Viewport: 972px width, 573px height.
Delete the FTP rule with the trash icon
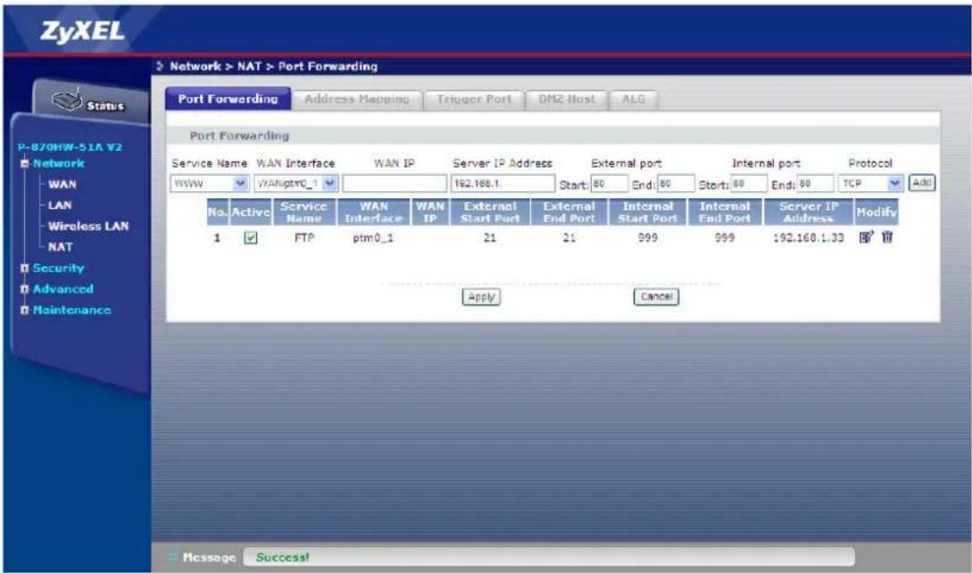tap(888, 237)
